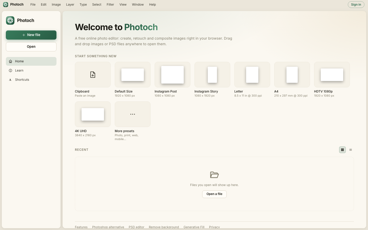Viewport: 368px width, 230px height.
Task: Choose the A4 preset thumbnail
Action: 292,75
